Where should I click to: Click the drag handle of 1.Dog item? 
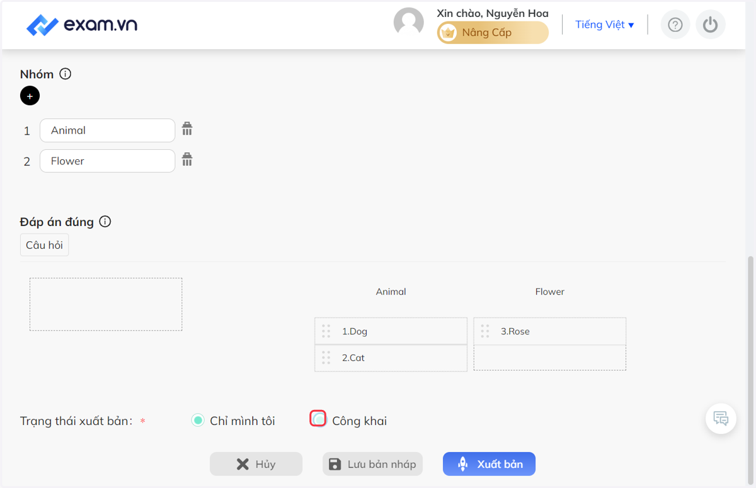coord(326,331)
